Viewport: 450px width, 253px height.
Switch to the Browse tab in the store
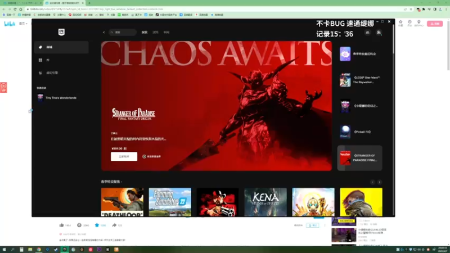[x=155, y=33]
